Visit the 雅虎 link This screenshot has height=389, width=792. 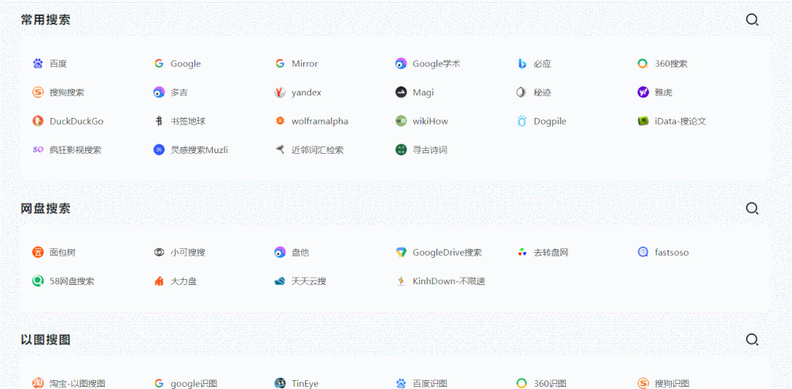[664, 92]
